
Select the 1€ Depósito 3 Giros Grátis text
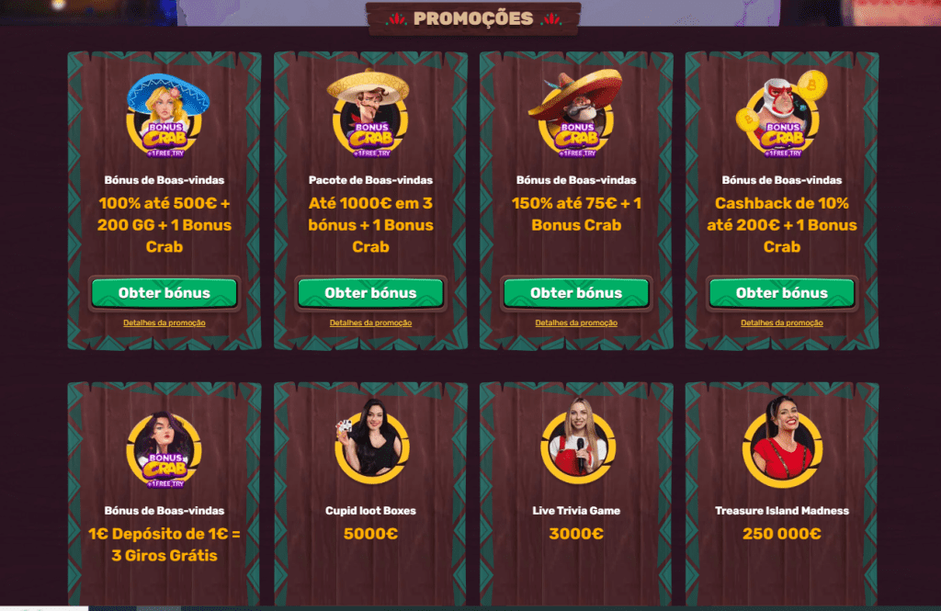pos(164,544)
